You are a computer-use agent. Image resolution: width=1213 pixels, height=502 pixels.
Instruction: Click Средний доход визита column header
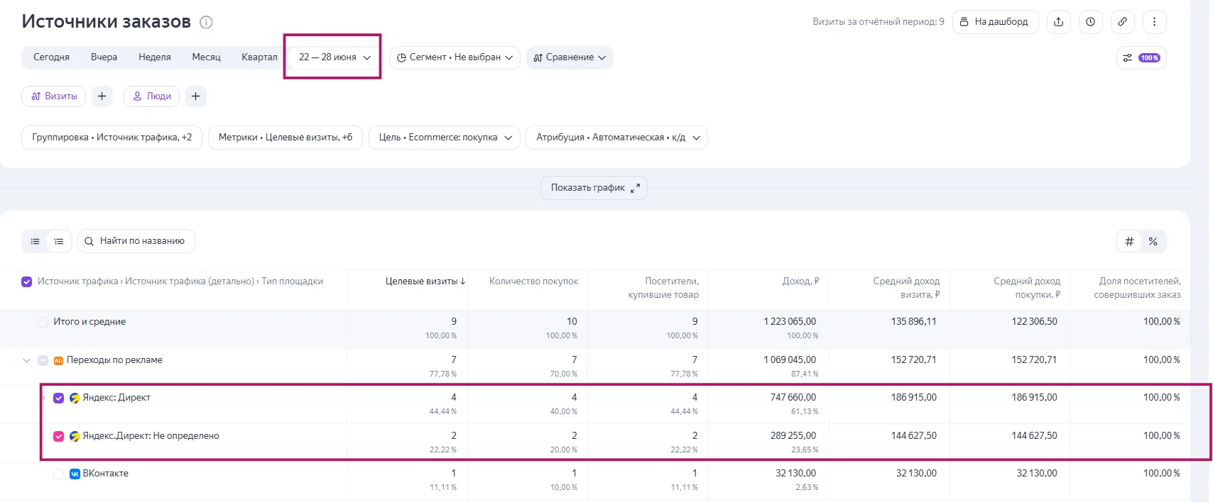pos(906,288)
